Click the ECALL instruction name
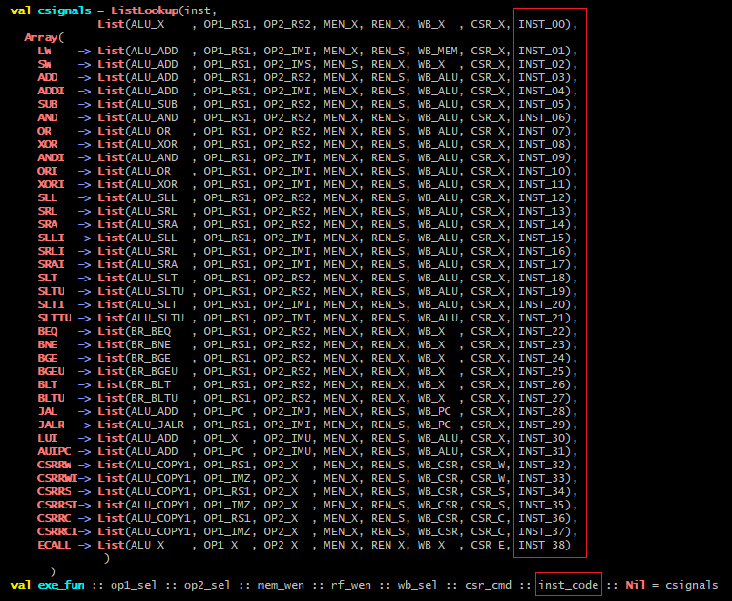The width and height of the screenshot is (732, 601). 54,545
